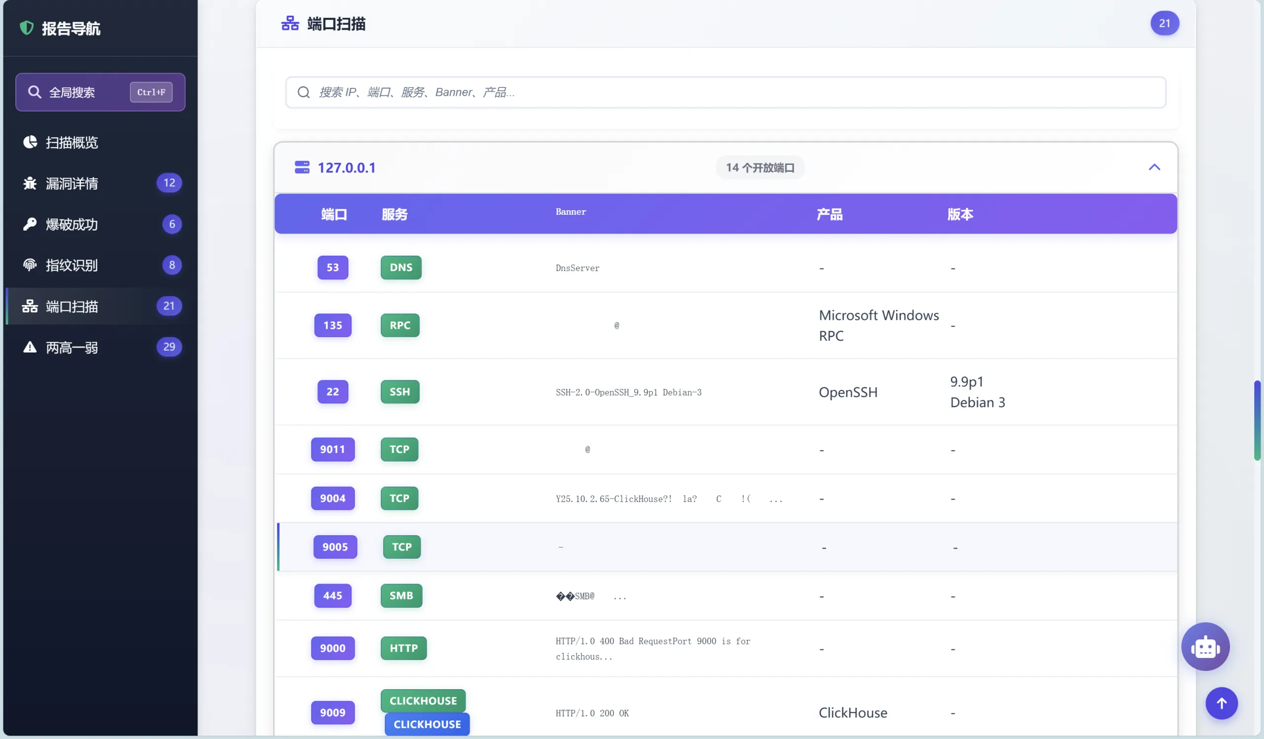The height and width of the screenshot is (739, 1264).
Task: Click the 两高一弱 warning triangle icon
Action: coord(29,348)
